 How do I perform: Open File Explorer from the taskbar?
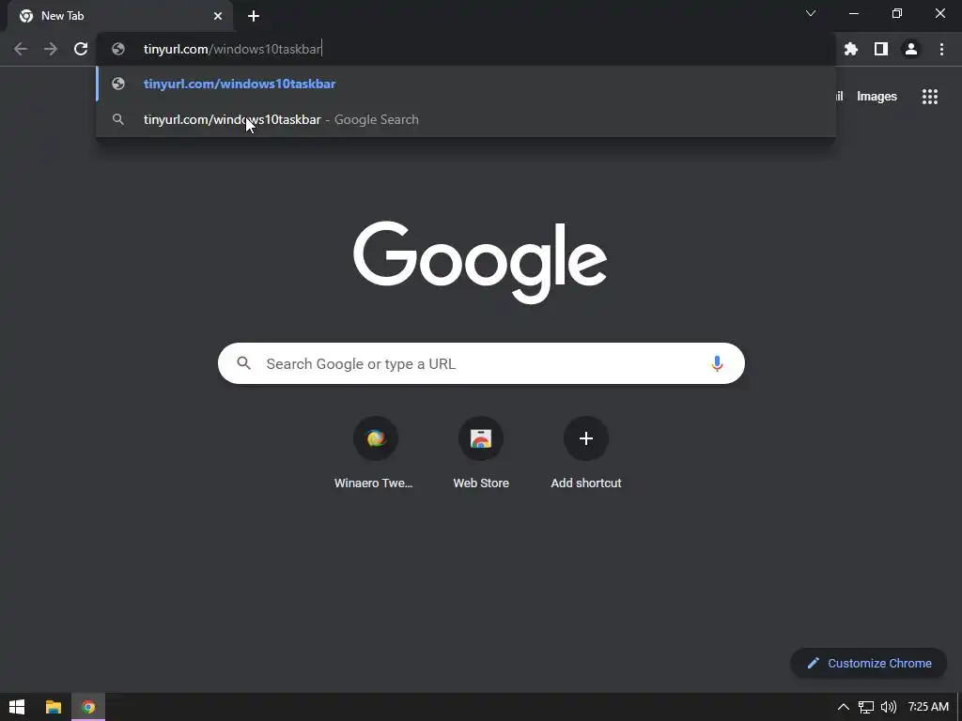(x=54, y=707)
